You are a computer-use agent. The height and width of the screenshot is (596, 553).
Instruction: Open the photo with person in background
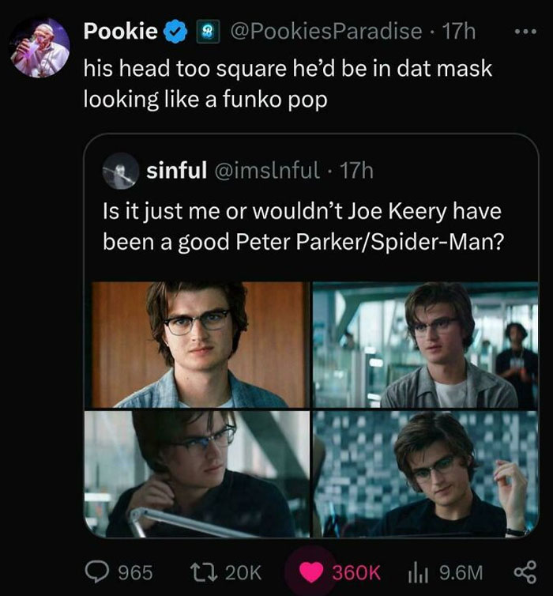(x=425, y=345)
